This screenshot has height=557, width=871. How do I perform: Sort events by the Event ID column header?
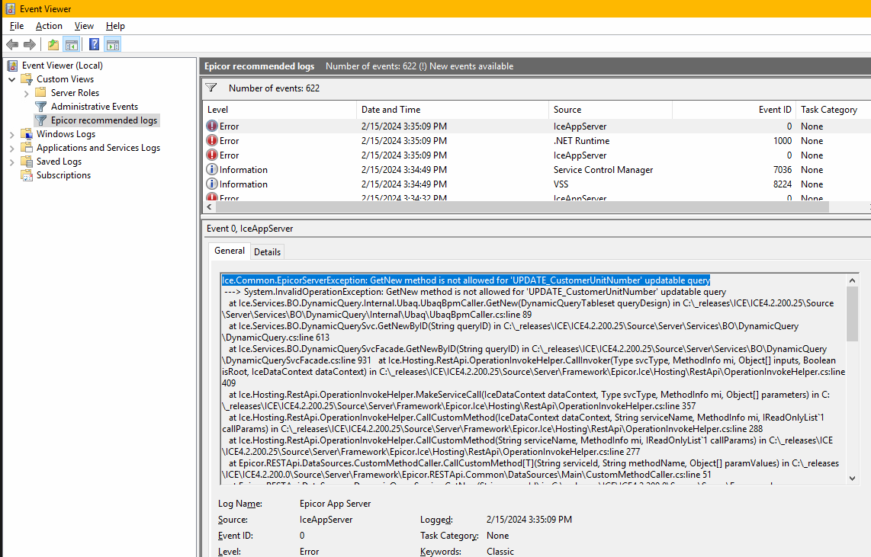pyautogui.click(x=734, y=110)
